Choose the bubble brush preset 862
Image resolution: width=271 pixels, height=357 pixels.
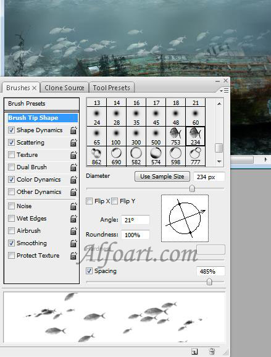97,156
